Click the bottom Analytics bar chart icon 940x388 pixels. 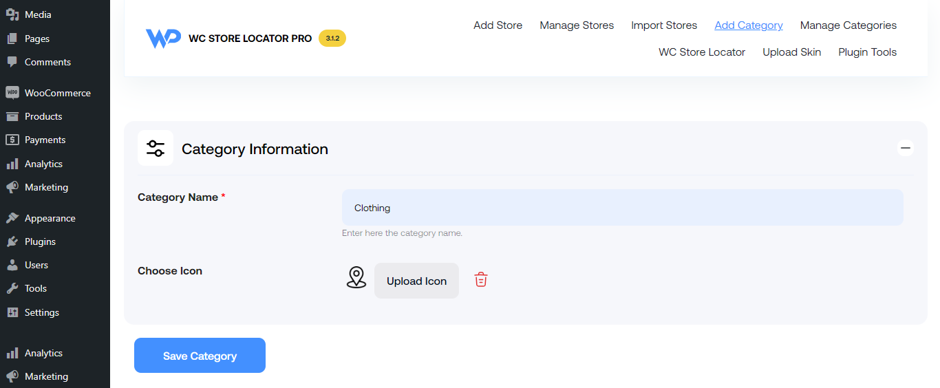(x=12, y=353)
